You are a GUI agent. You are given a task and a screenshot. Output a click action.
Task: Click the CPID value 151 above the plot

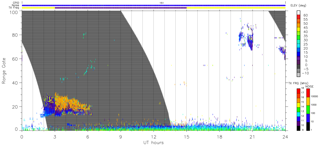point(161,3)
